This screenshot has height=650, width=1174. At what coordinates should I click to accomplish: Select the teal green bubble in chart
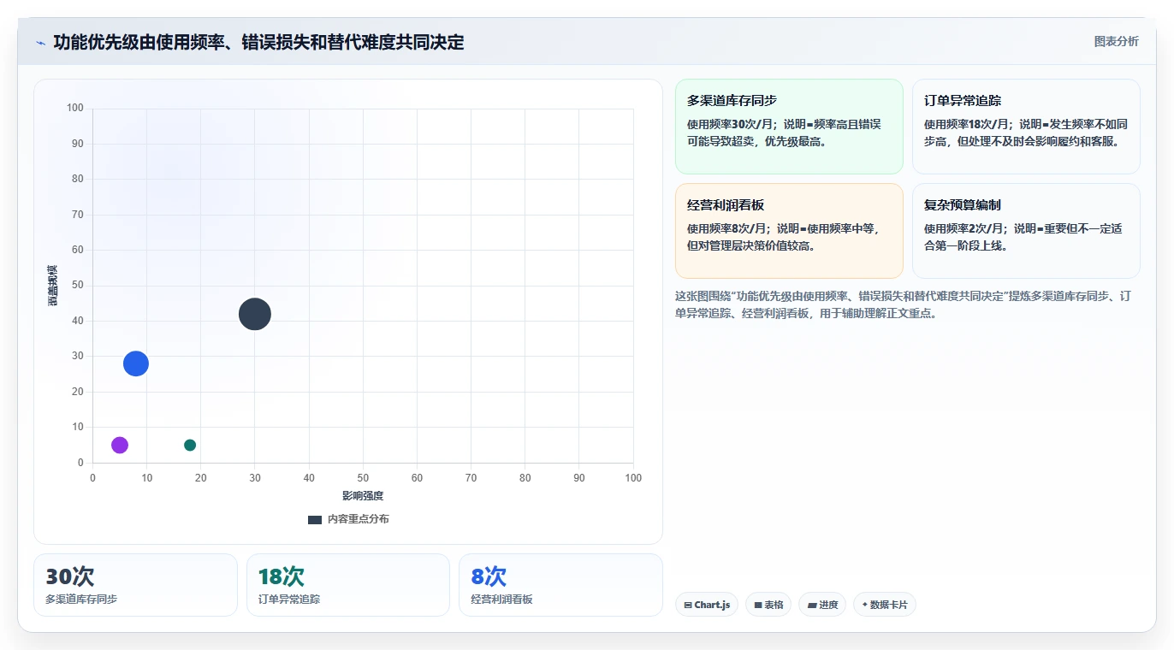(190, 445)
